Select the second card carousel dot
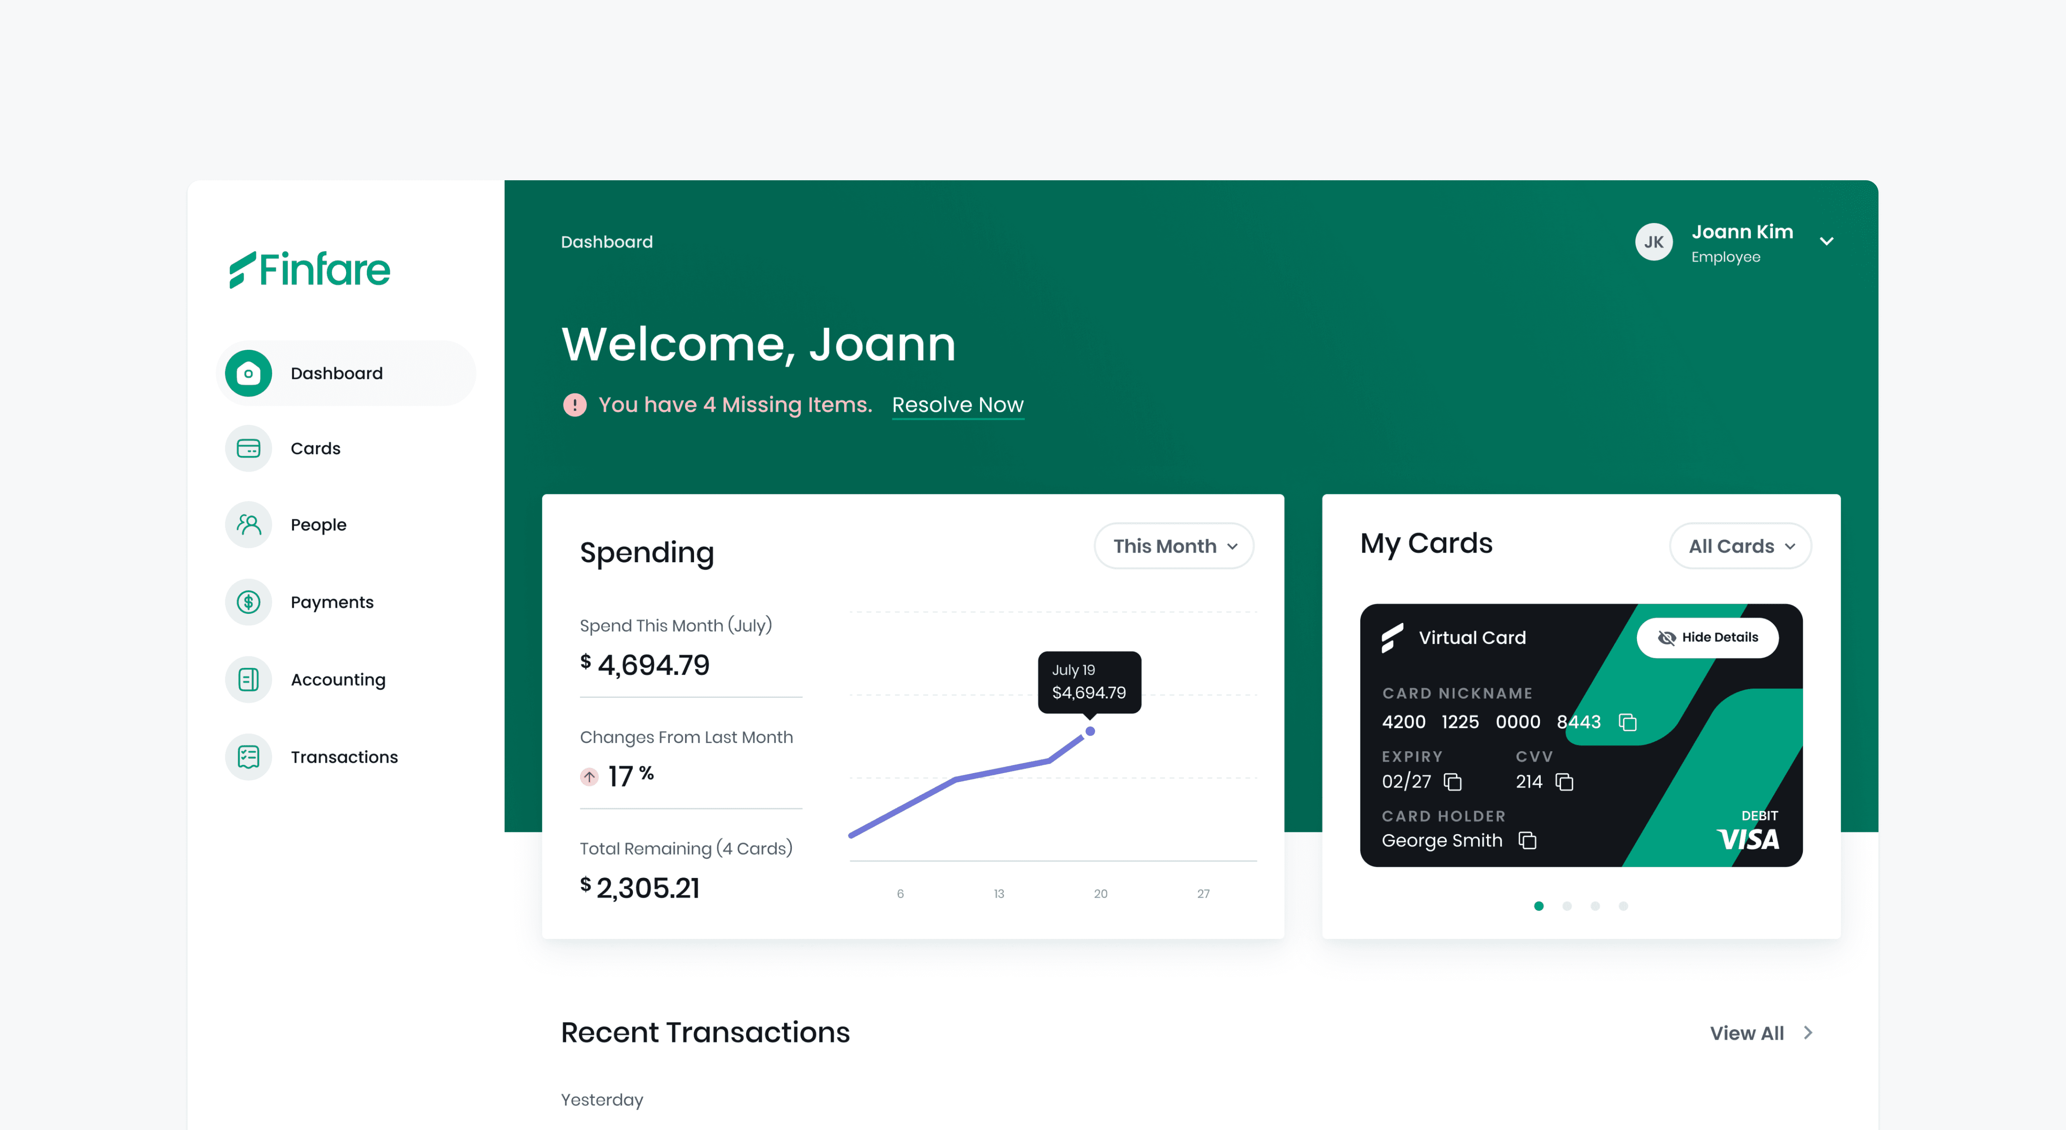Image resolution: width=2066 pixels, height=1130 pixels. (x=1566, y=906)
